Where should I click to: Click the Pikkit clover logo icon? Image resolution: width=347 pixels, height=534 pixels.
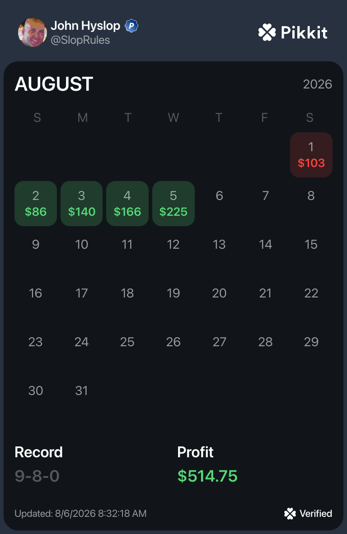[x=267, y=33]
